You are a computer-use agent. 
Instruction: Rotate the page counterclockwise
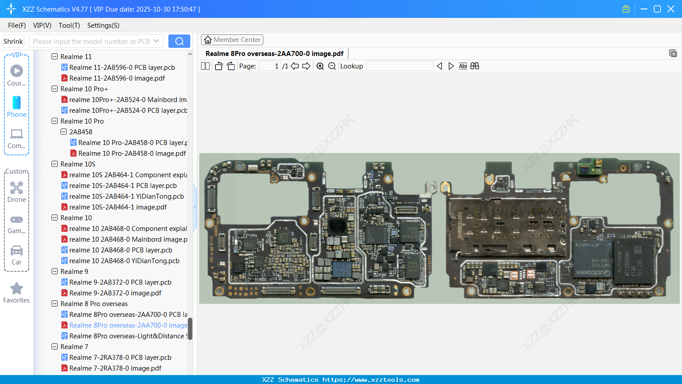click(x=219, y=66)
